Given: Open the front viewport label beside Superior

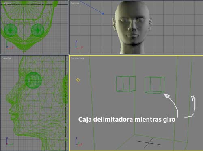Looking at the screenshot, I should [x=75, y=3].
